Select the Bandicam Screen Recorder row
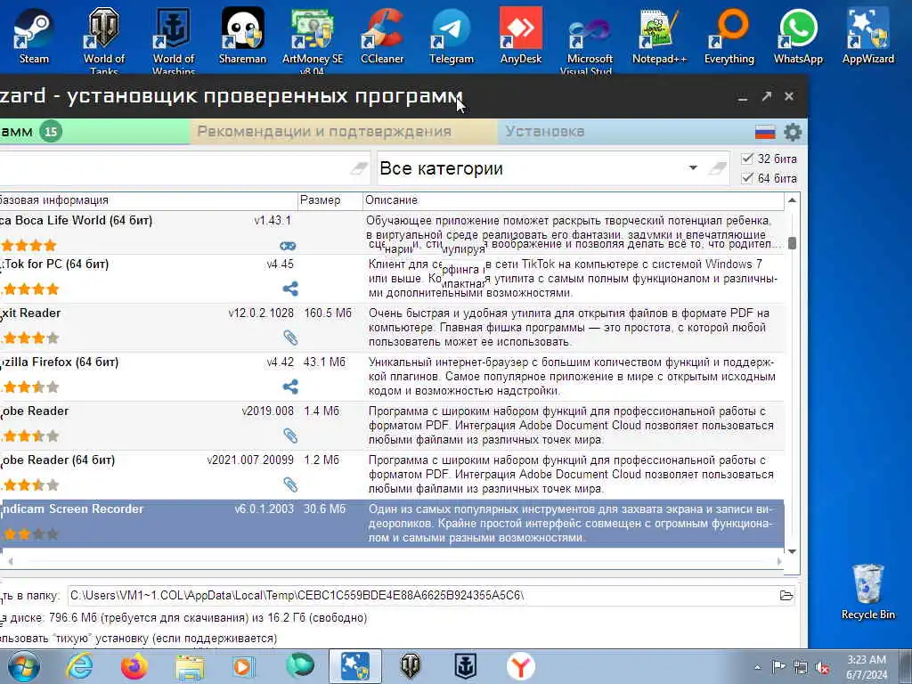 click(x=392, y=523)
